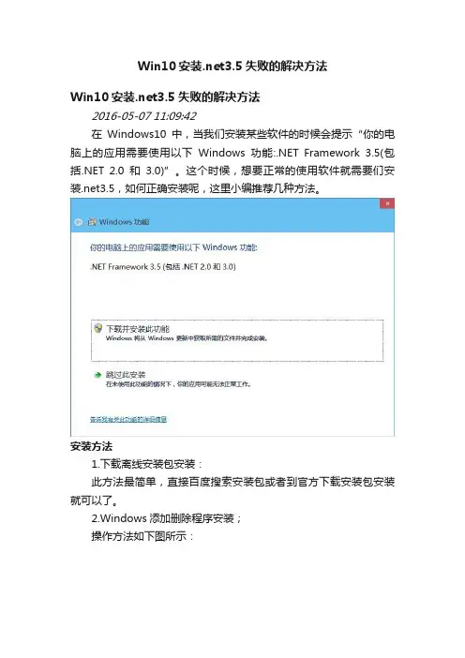Click list item 1.下载离线安装包安装
The image size is (465, 658).
pyautogui.click(x=147, y=464)
